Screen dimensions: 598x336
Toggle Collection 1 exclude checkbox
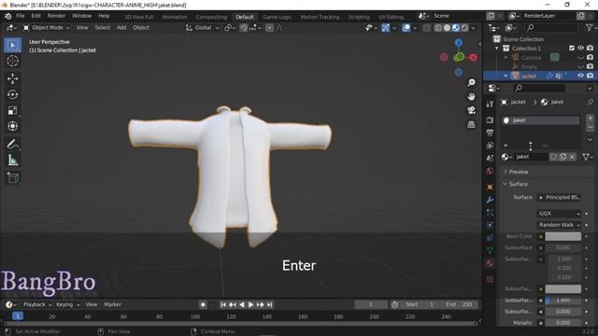571,48
